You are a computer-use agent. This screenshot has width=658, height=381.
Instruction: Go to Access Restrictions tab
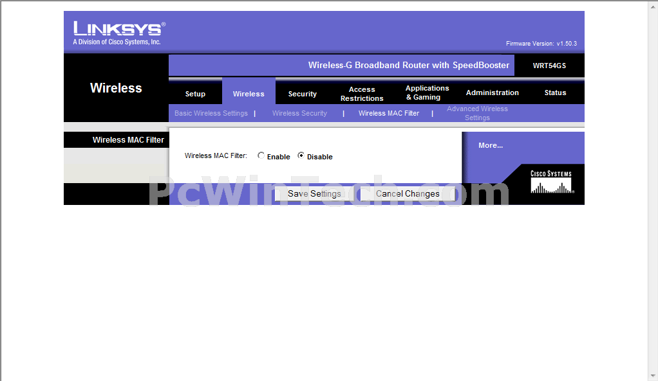pyautogui.click(x=362, y=94)
